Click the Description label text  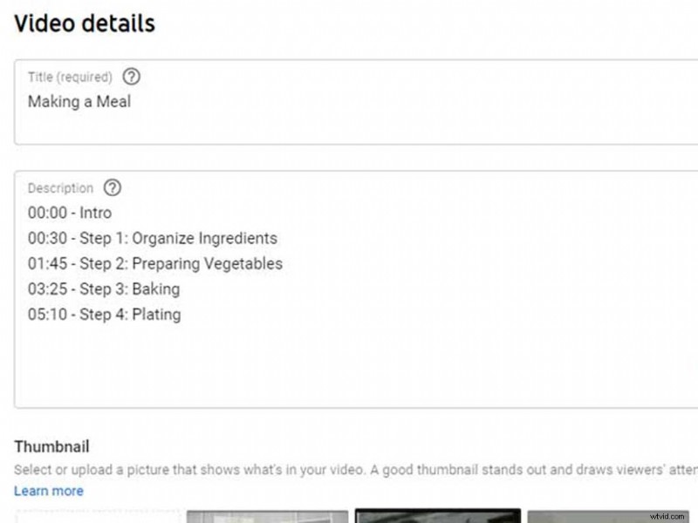[60, 188]
